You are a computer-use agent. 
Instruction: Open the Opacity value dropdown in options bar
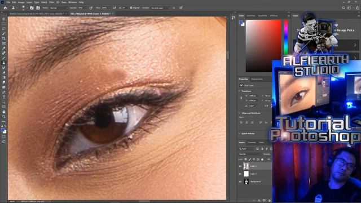86,8
